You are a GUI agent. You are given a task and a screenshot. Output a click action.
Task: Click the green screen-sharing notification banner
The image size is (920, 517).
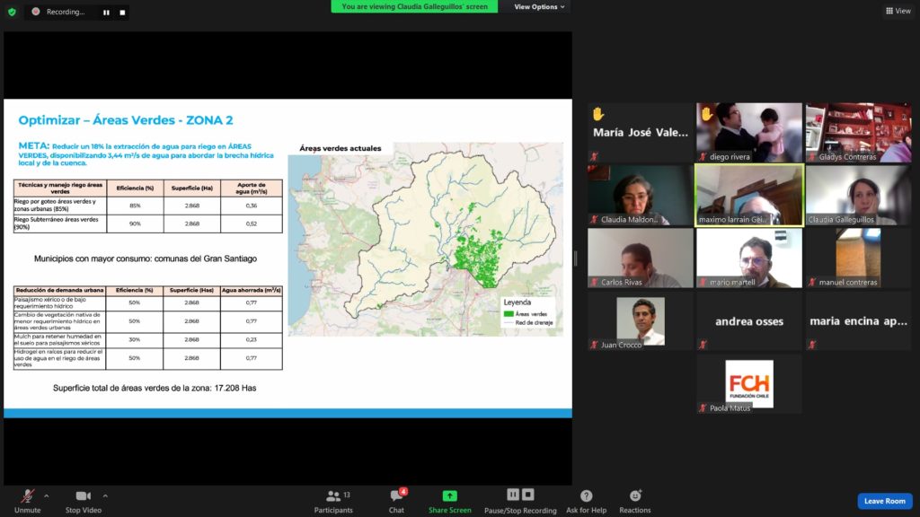point(416,6)
